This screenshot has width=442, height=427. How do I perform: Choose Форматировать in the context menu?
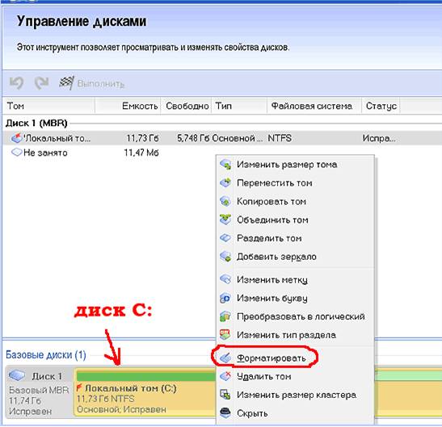[295, 358]
